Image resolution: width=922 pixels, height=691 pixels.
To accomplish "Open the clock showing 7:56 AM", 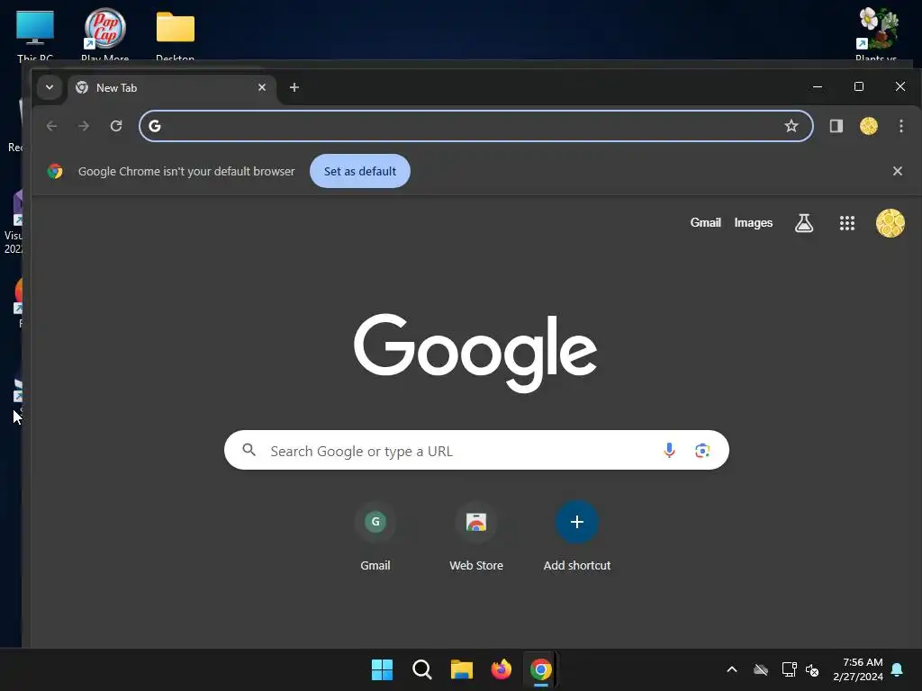I will 858,669.
